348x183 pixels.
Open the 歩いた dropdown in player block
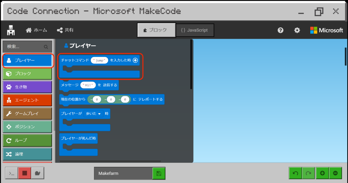(93, 114)
